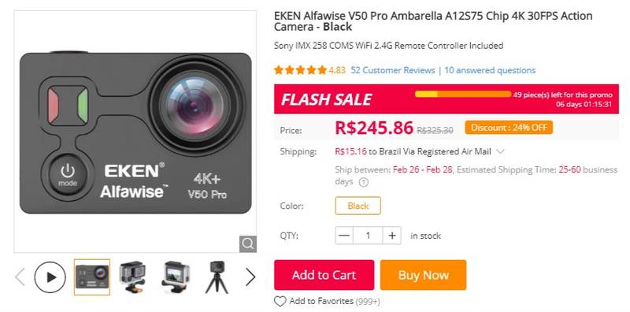Show next thumbnails with right arrow

click(250, 277)
